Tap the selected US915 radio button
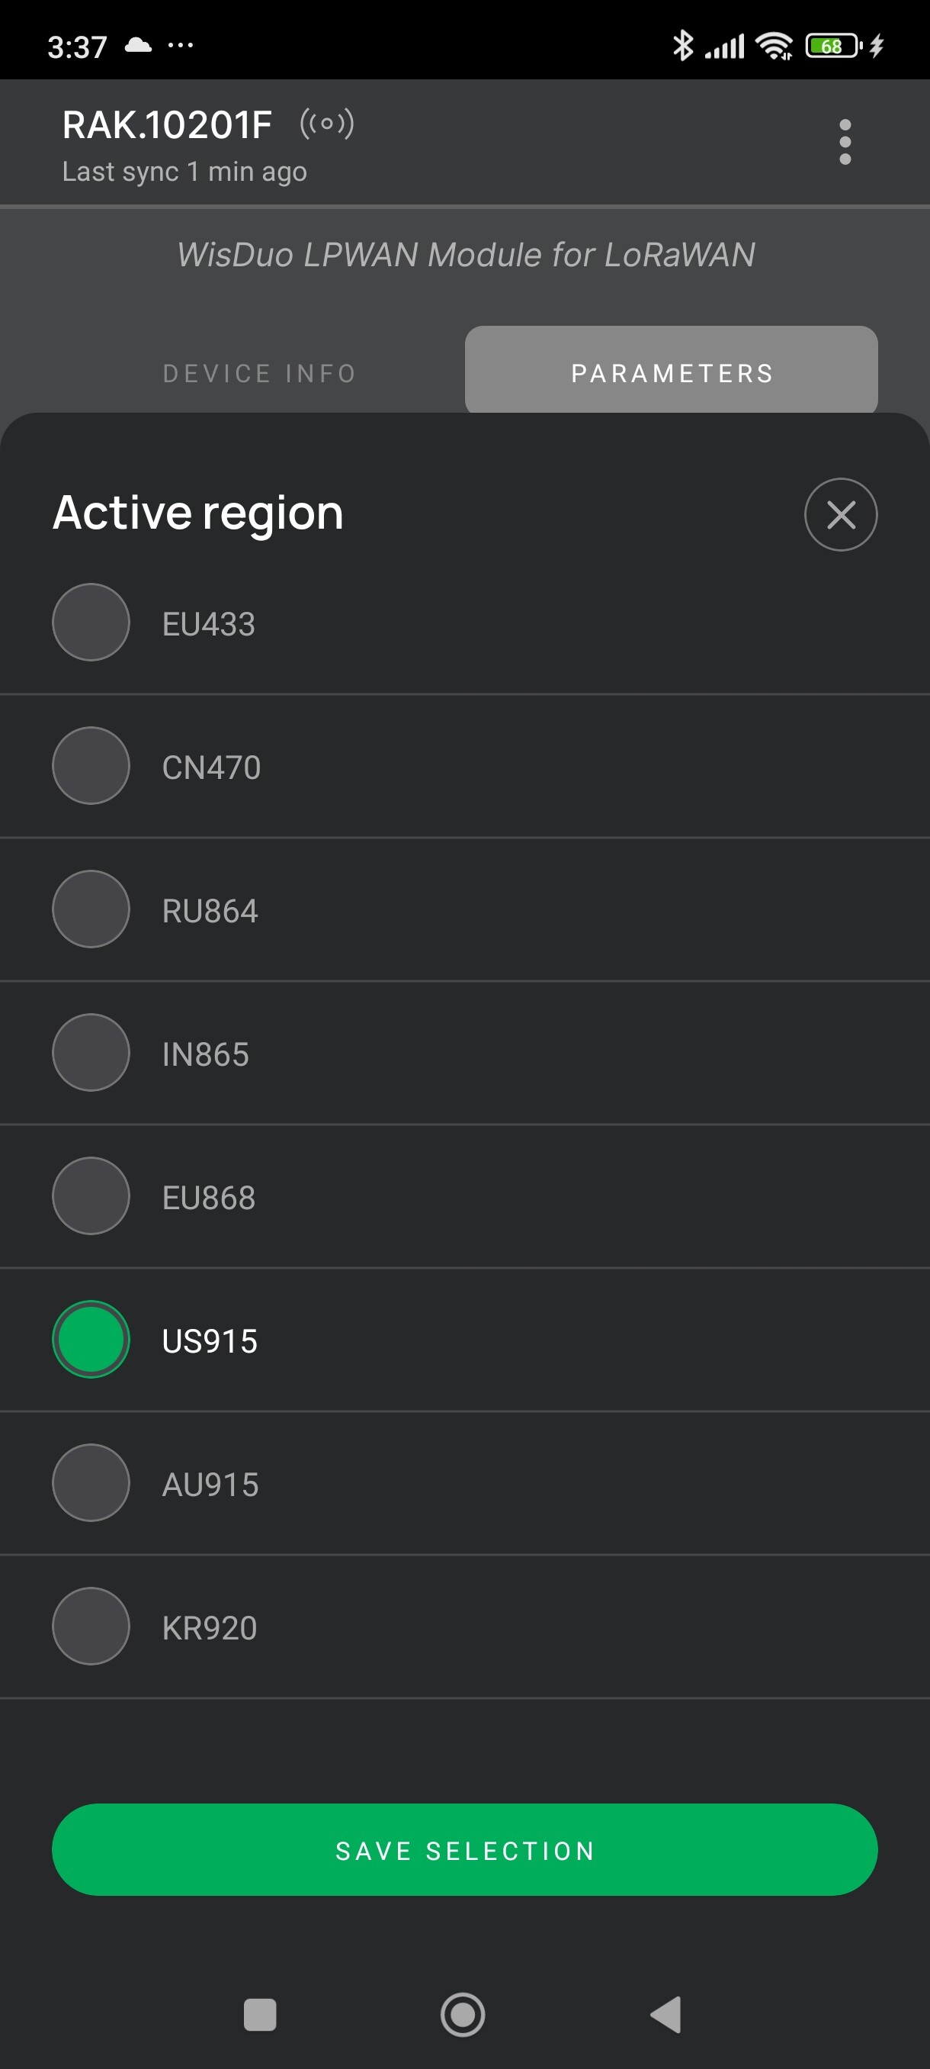 point(91,1339)
